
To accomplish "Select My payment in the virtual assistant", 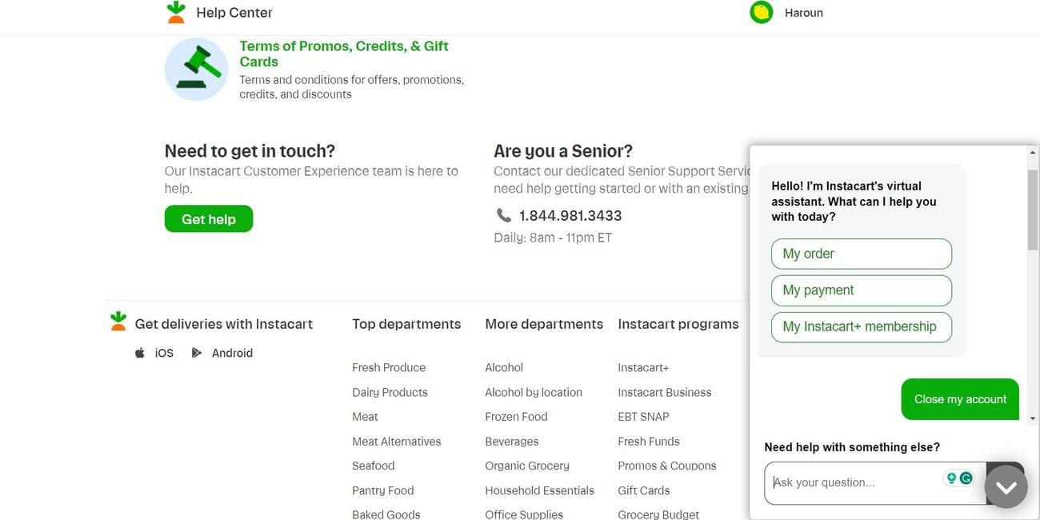I will coord(861,290).
